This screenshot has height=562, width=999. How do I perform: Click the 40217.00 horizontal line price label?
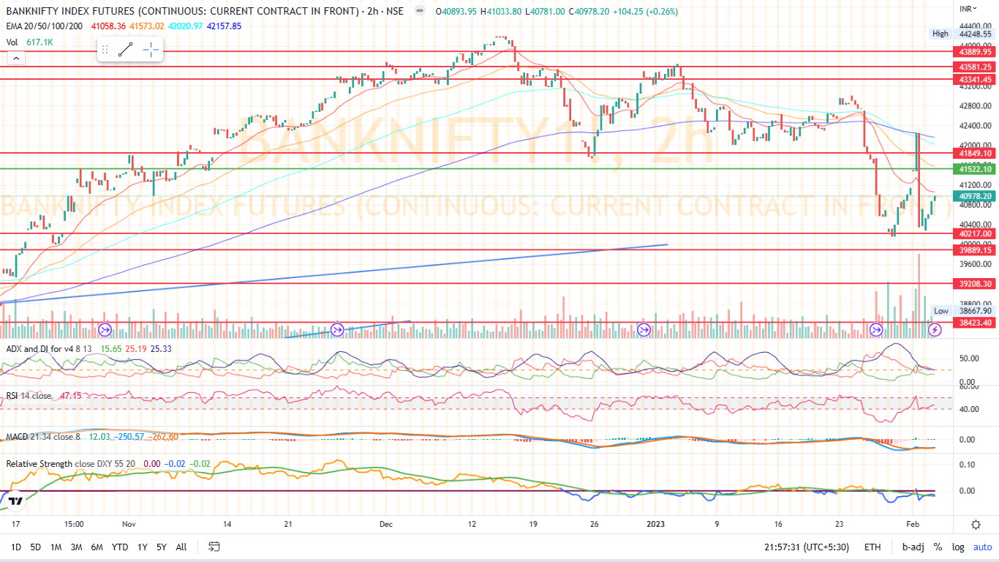pos(975,233)
